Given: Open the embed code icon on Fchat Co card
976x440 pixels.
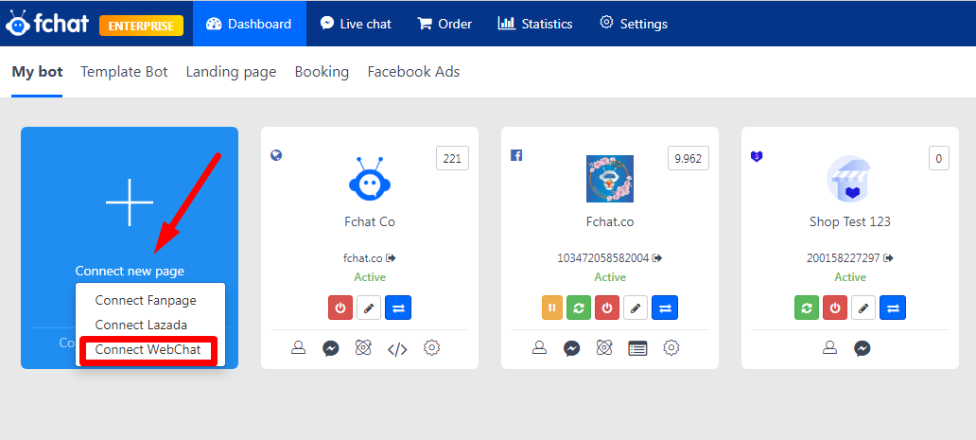Looking at the screenshot, I should (397, 349).
